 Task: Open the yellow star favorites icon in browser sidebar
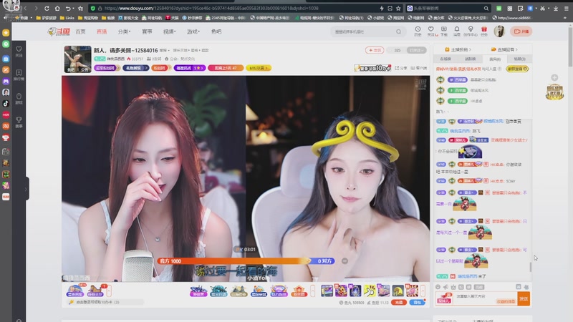[x=6, y=32]
